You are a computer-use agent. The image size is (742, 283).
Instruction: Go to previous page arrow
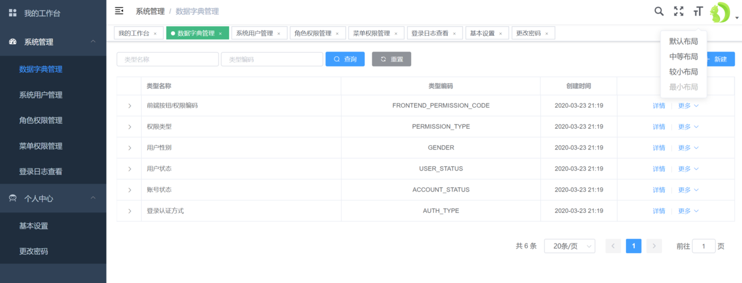(x=613, y=246)
